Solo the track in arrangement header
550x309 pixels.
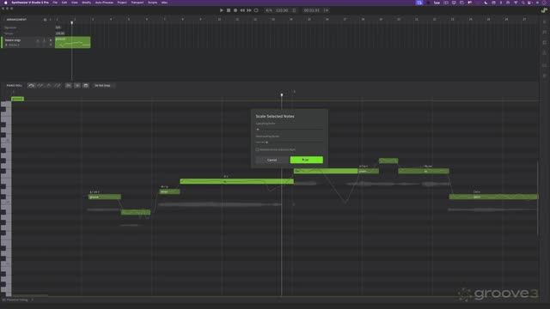[x=44, y=40]
